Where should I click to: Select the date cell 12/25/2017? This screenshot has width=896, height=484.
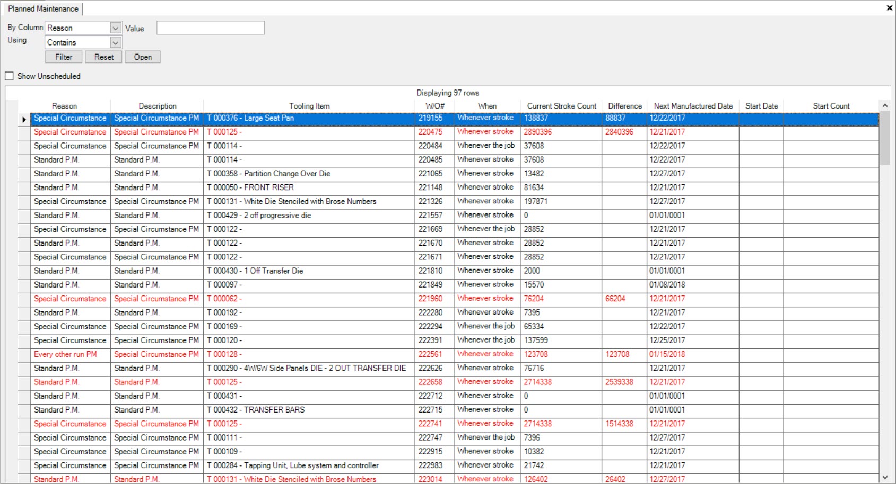coord(693,340)
